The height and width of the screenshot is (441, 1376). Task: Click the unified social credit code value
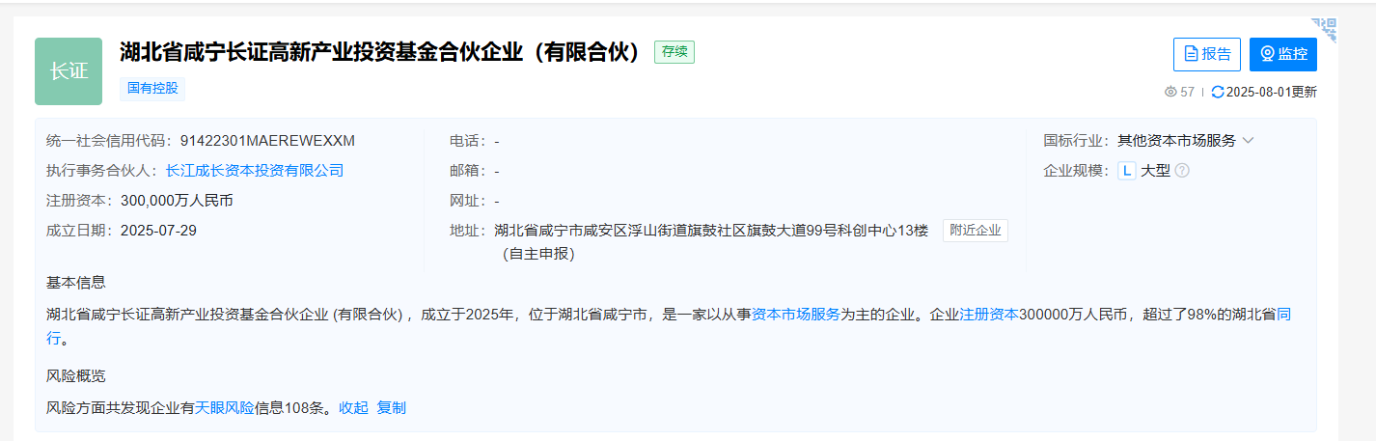tap(267, 141)
